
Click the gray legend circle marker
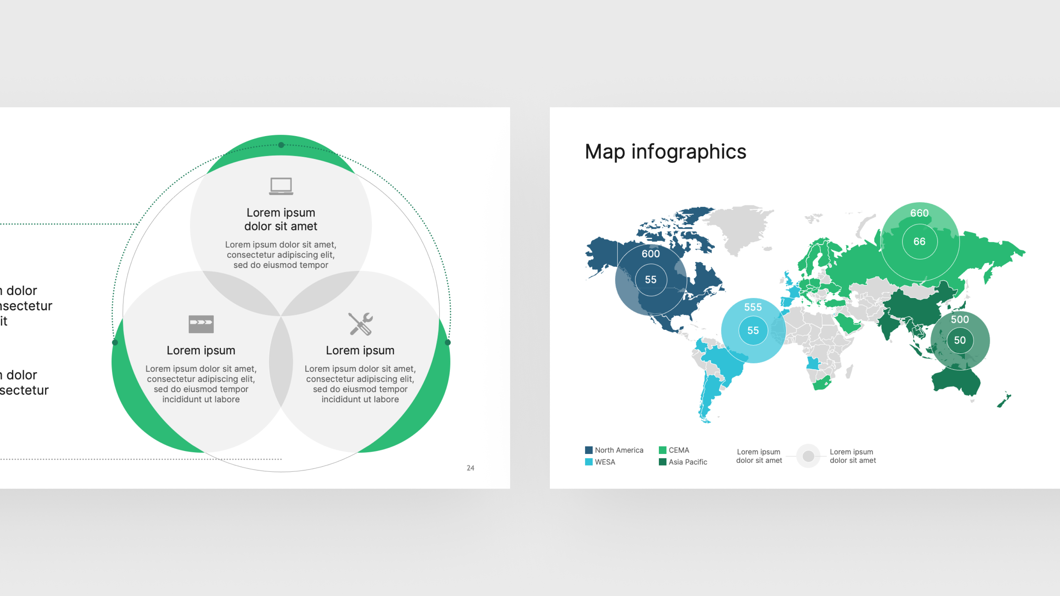coord(808,456)
